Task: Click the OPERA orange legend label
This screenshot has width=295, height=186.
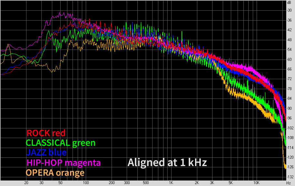Action: pyautogui.click(x=55, y=173)
